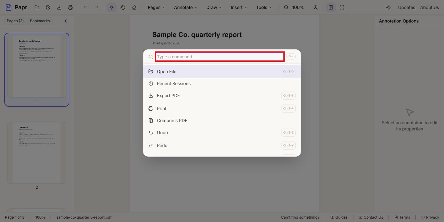This screenshot has height=222, width=444.
Task: Open the Pages dropdown menu
Action: (156, 7)
